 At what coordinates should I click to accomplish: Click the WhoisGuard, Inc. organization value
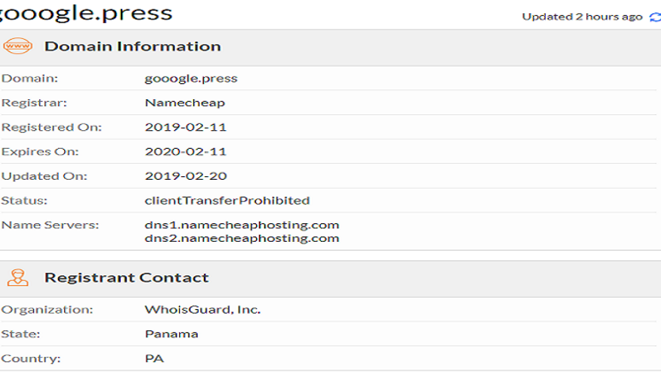coord(202,310)
